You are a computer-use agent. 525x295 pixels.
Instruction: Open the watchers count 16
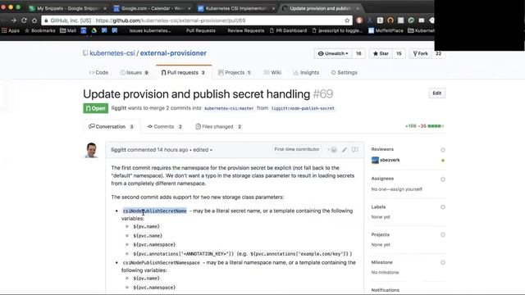coord(358,53)
